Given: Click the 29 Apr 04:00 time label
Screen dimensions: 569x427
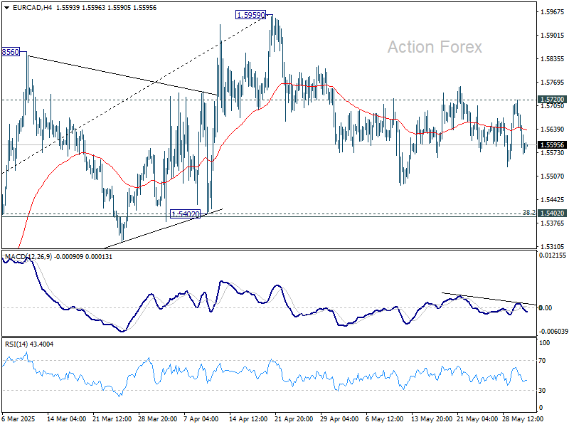Looking at the screenshot, I should click(x=339, y=419).
